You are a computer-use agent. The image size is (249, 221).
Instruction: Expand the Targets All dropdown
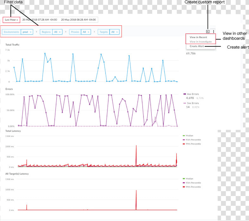pos(114,32)
